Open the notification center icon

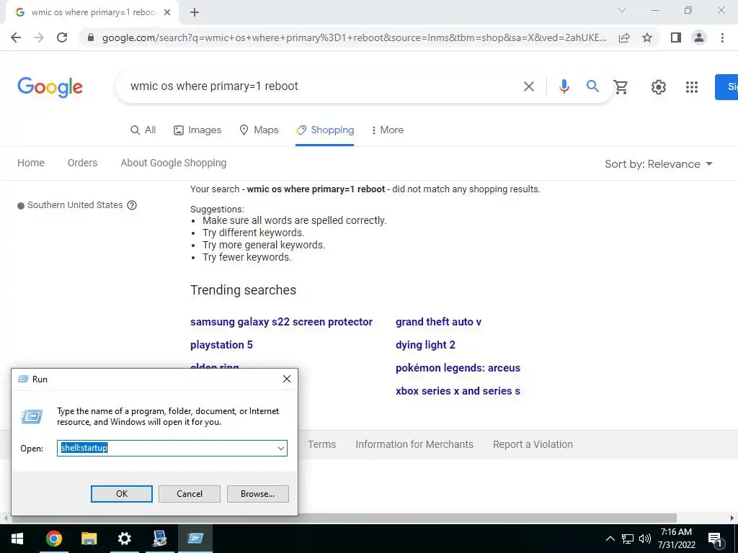(715, 539)
